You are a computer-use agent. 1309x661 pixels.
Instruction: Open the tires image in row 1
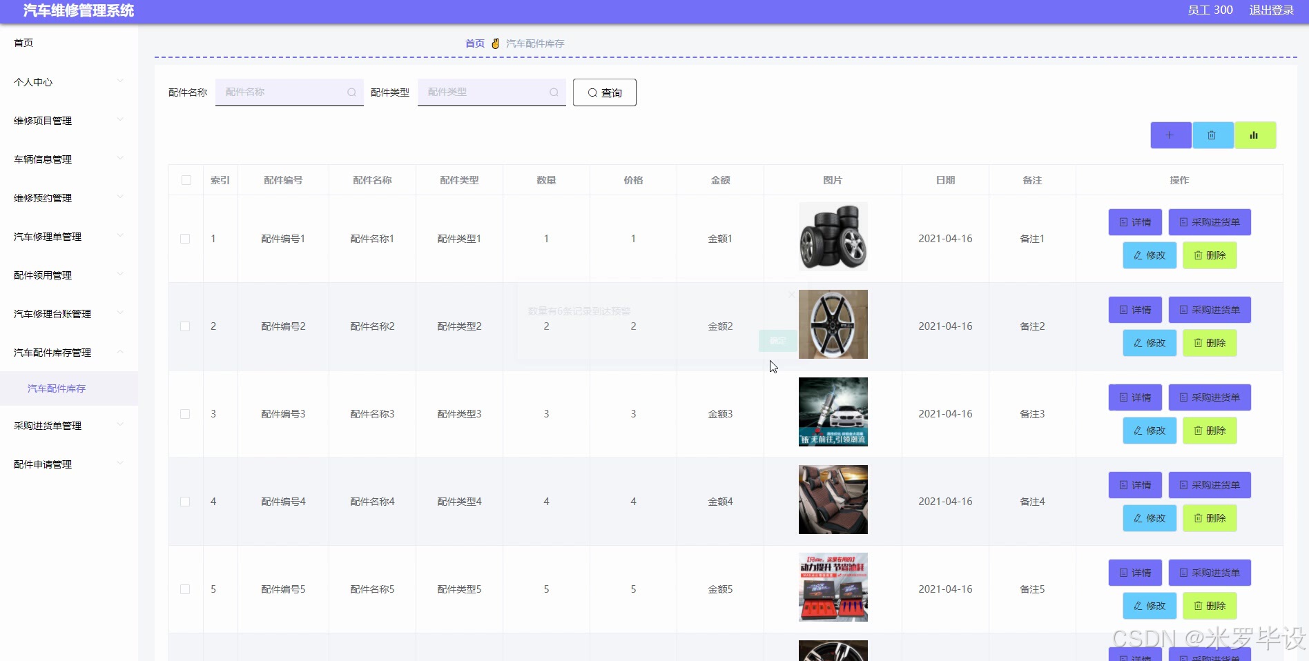833,237
